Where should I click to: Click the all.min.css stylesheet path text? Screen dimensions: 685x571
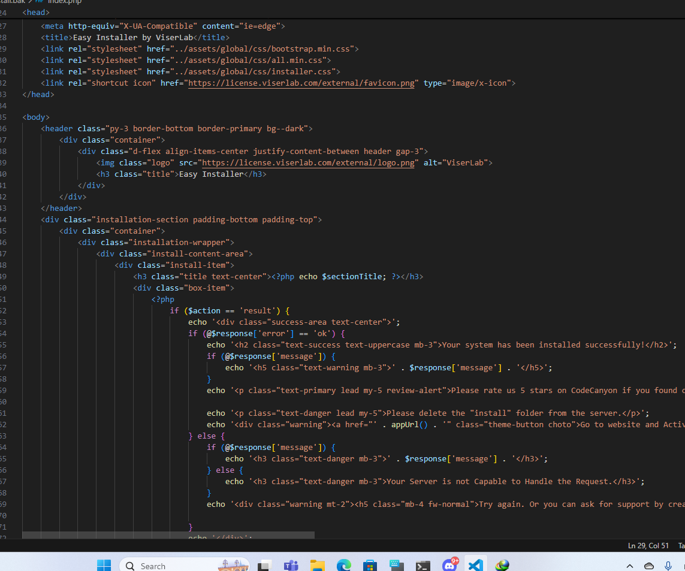[248, 61]
